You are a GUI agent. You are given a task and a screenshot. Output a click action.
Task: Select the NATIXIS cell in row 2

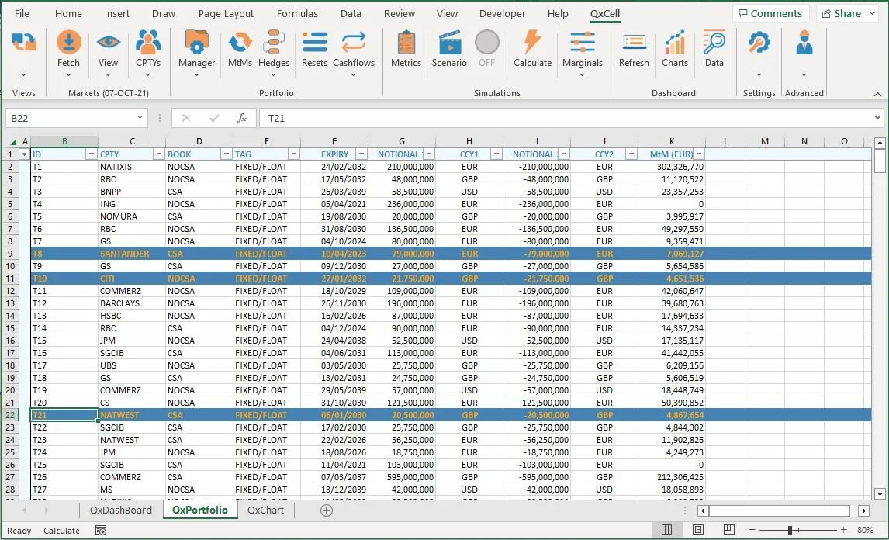click(132, 167)
